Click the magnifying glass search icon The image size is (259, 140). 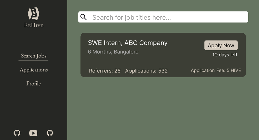pos(83,17)
